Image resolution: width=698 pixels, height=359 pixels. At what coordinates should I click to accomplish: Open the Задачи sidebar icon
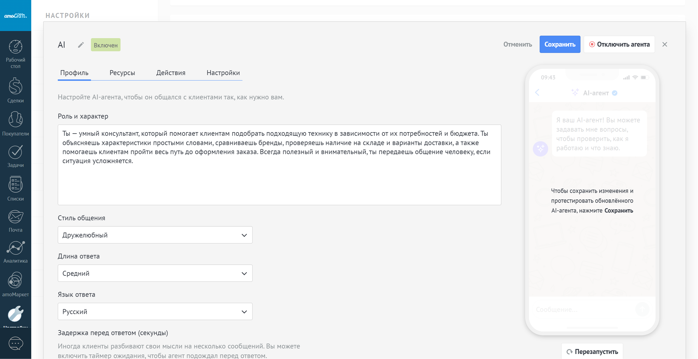tap(15, 156)
